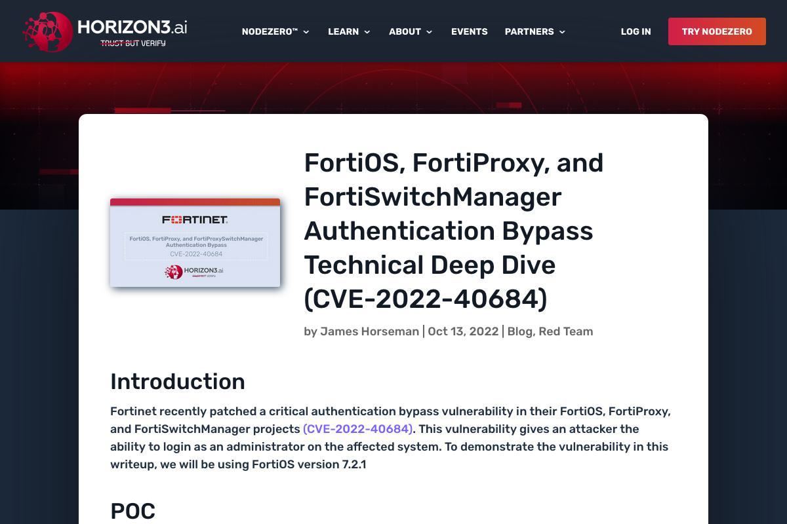787x524 pixels.
Task: Expand the Partners dropdown chevron
Action: tap(562, 31)
